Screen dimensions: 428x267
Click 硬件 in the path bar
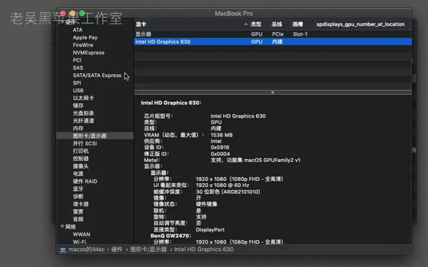tap(117, 249)
